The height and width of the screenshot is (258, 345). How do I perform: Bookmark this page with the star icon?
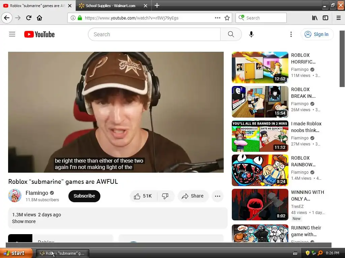tap(227, 18)
